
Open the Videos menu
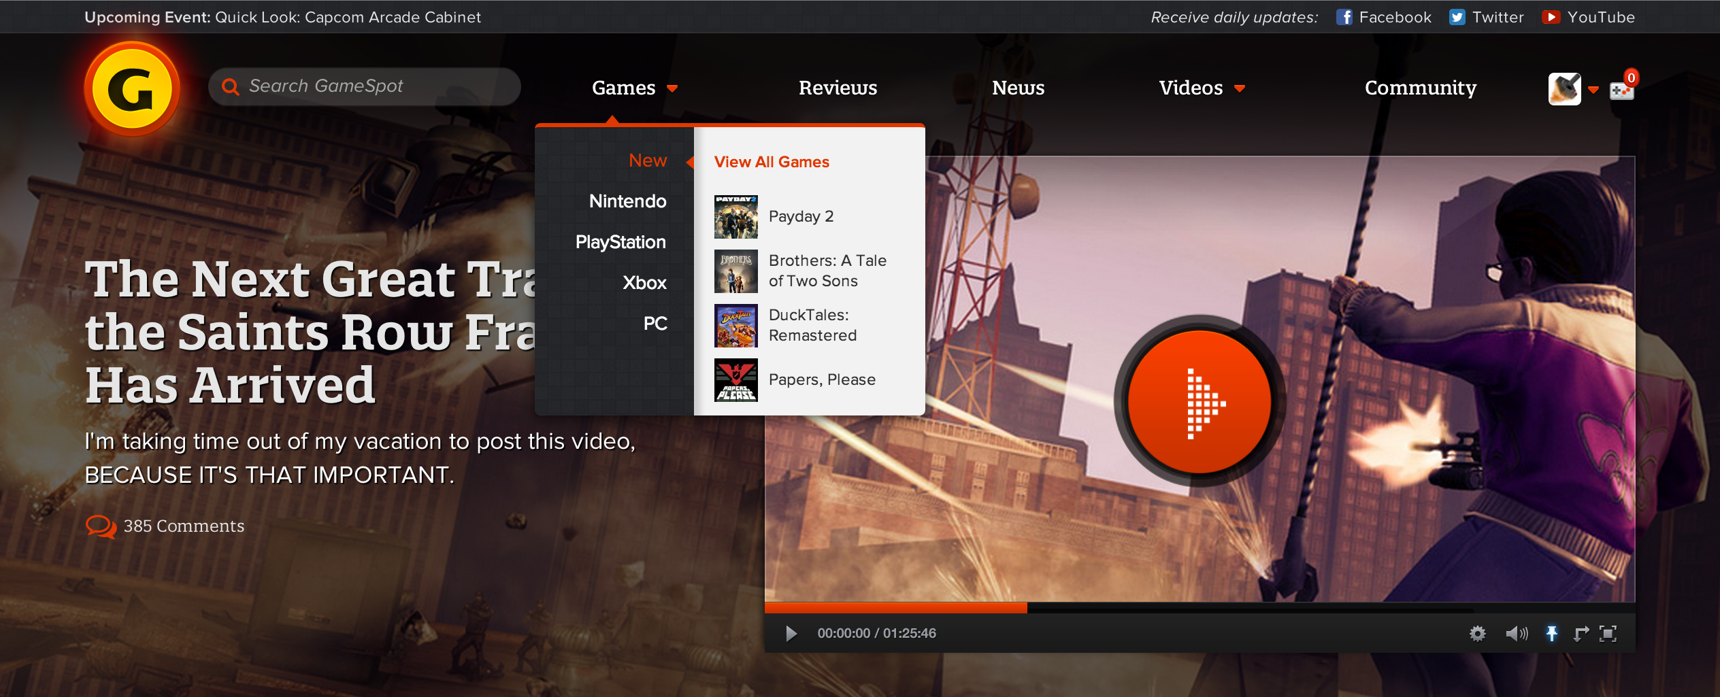pyautogui.click(x=1191, y=88)
